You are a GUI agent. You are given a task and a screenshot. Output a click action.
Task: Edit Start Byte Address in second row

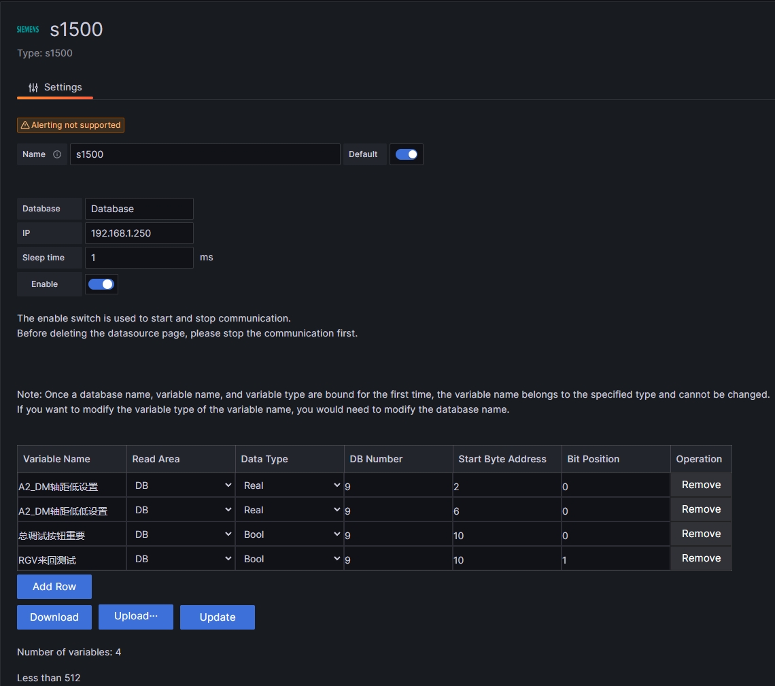(506, 511)
